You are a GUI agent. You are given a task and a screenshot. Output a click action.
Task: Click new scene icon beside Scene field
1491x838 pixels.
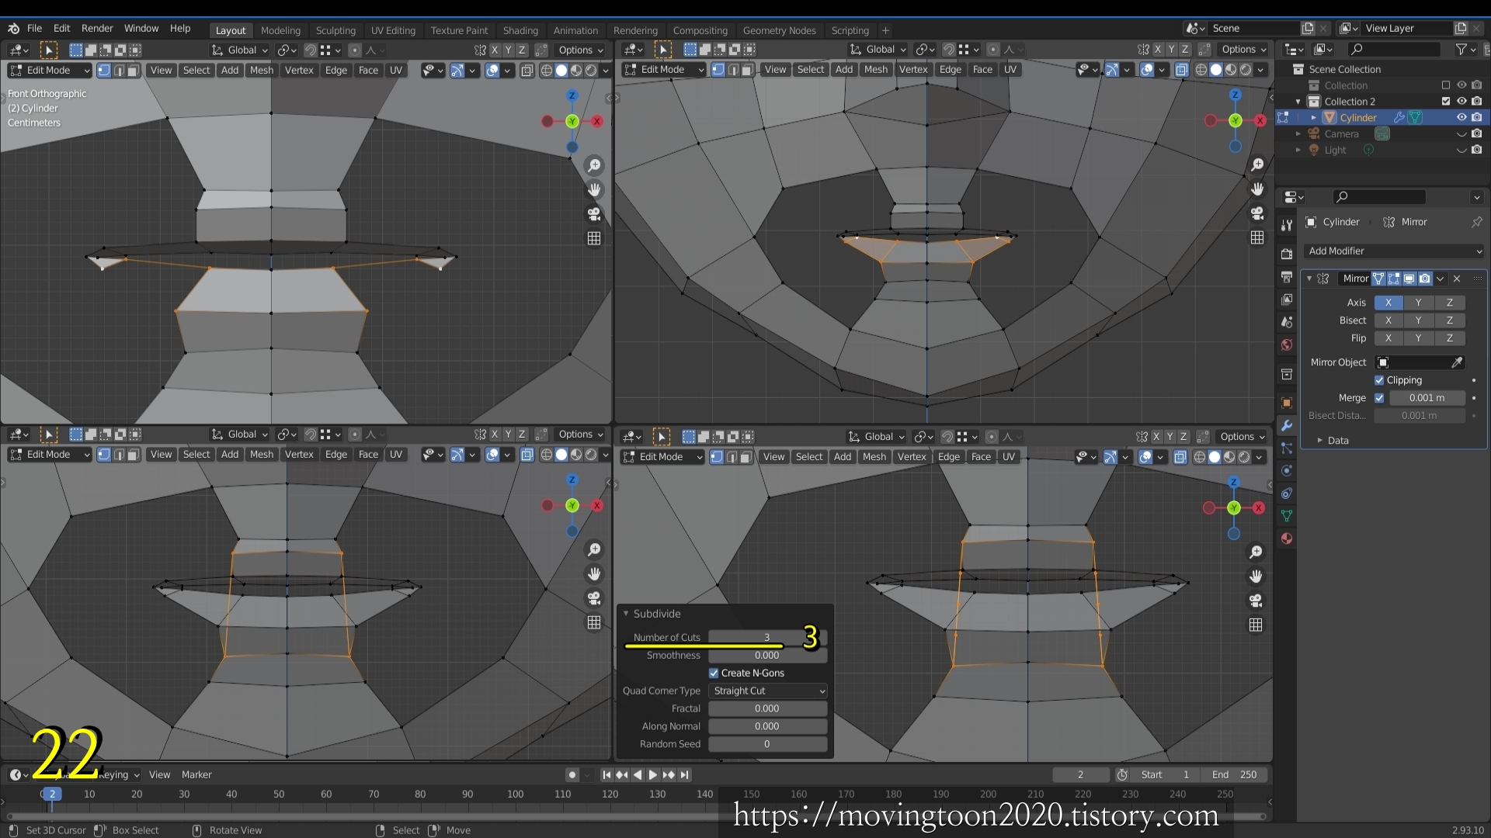[1308, 28]
